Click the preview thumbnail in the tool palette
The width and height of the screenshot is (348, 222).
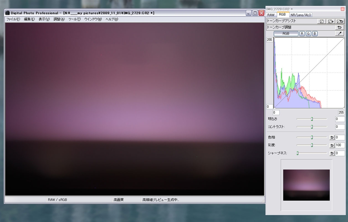306,185
